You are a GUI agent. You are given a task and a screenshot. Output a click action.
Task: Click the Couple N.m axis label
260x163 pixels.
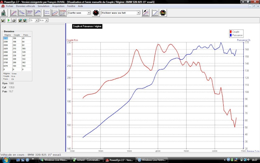coord(72,40)
